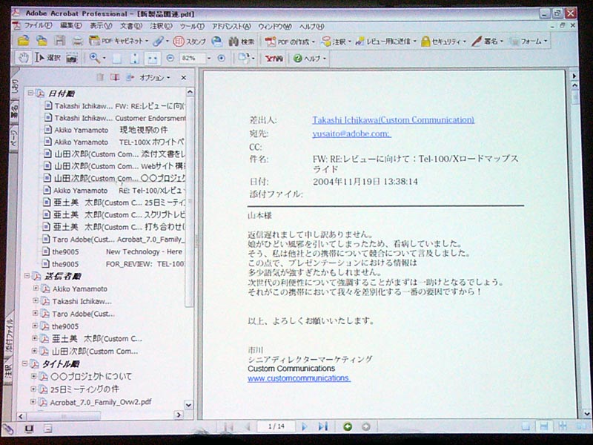Click the paperclip attach icon in toolbar
The height and width of the screenshot is (445, 593).
point(159,41)
